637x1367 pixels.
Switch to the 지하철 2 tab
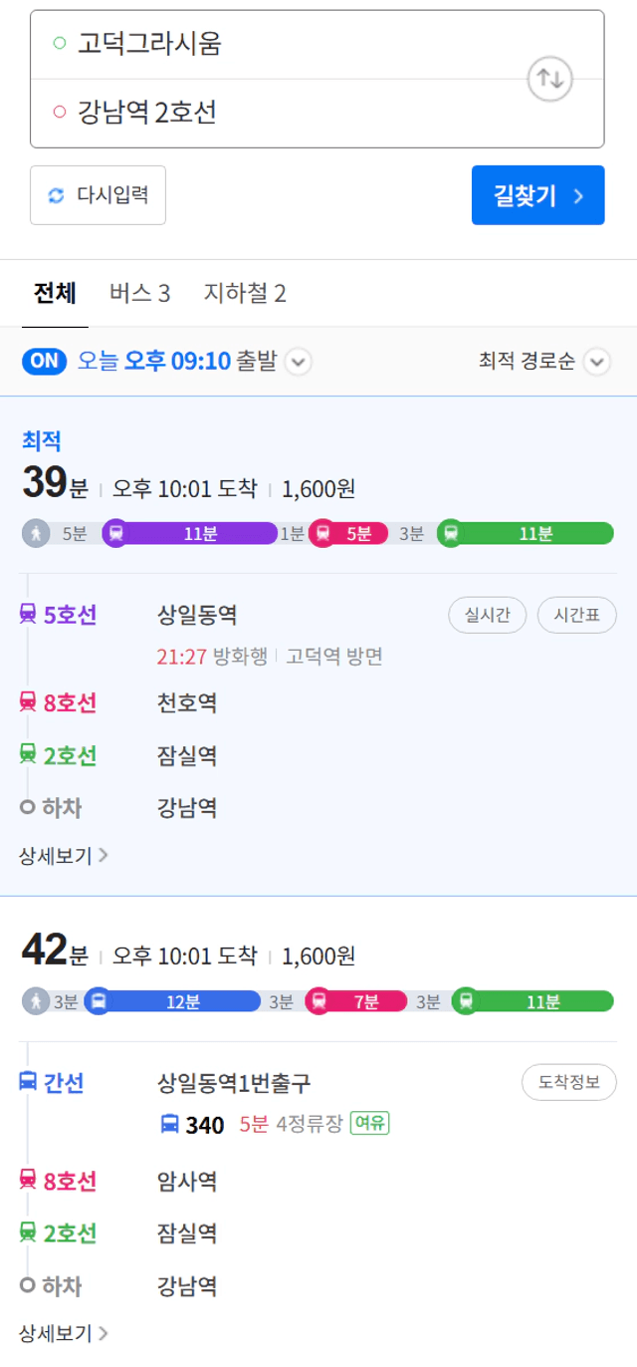click(x=245, y=293)
